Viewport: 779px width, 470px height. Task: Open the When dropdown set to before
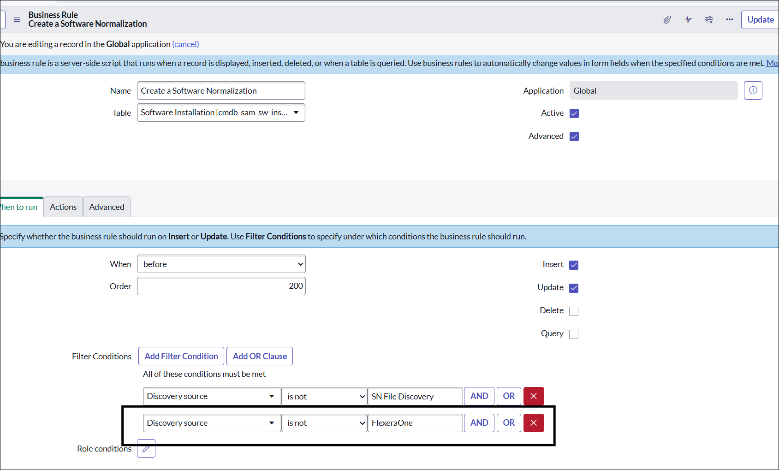tap(221, 264)
